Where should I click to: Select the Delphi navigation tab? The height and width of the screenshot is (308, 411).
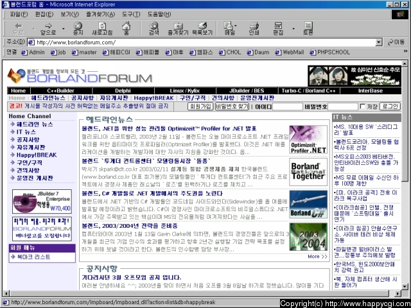point(123,90)
